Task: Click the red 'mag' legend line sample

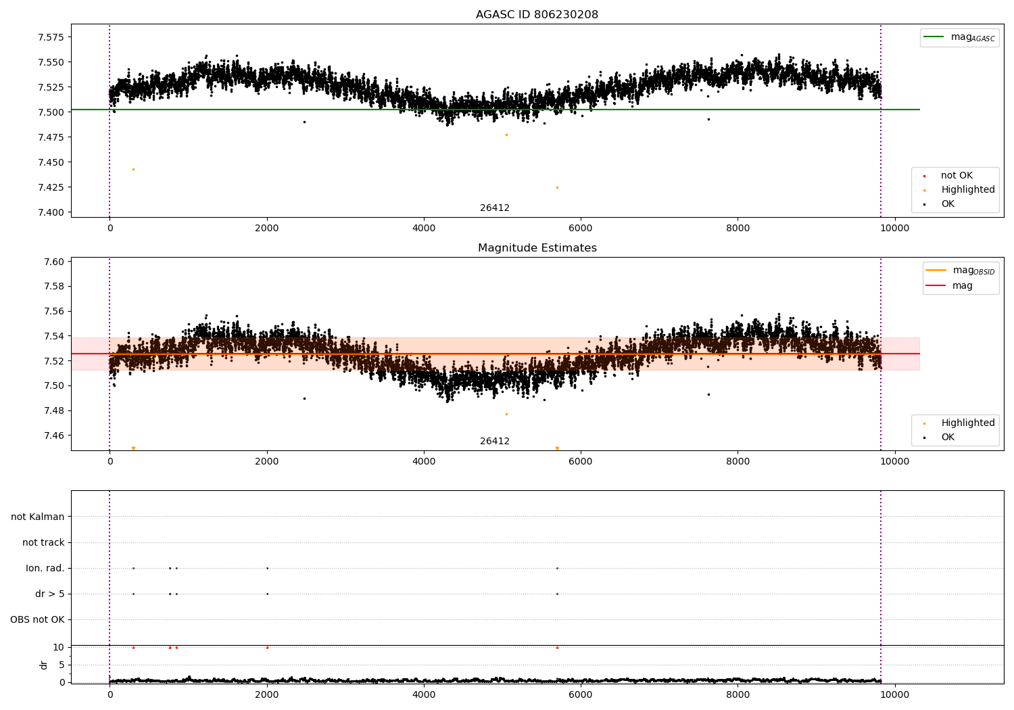Action: point(936,285)
